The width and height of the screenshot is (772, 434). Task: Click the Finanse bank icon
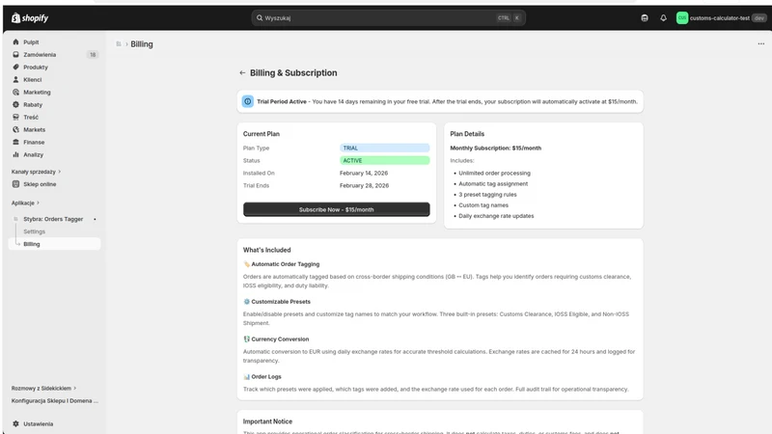tap(15, 142)
